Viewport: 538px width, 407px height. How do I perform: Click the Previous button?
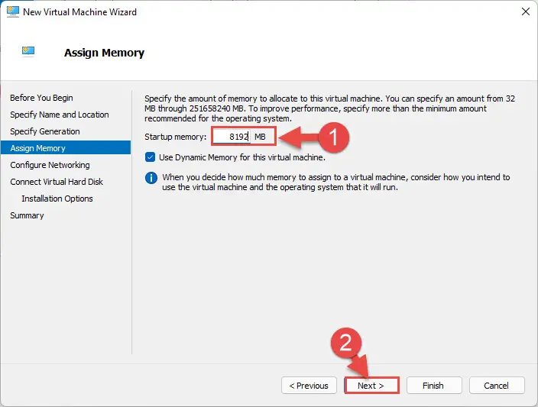pos(309,386)
